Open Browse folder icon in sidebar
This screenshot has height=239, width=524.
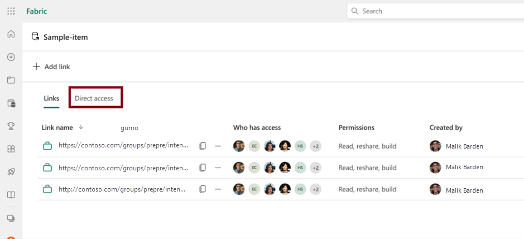tap(11, 80)
